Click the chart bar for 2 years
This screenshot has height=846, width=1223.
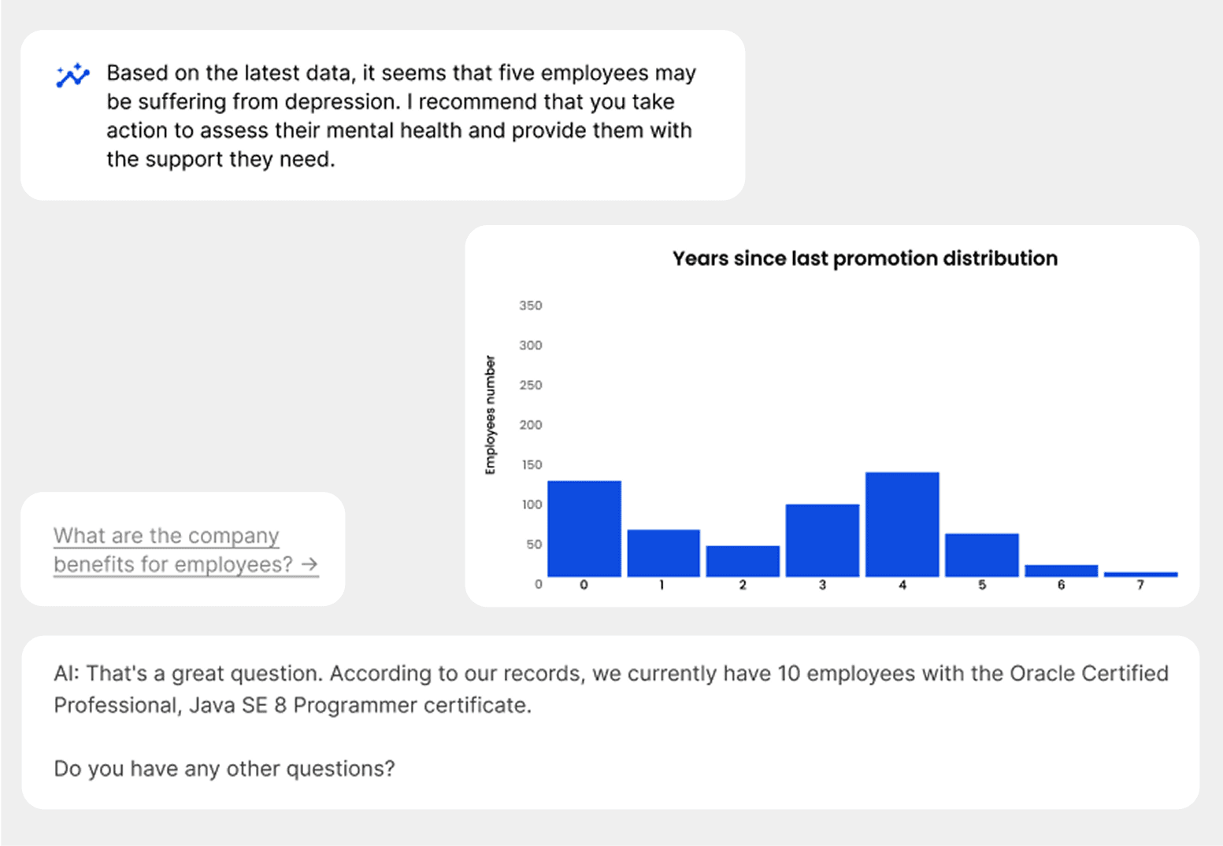pyautogui.click(x=743, y=561)
